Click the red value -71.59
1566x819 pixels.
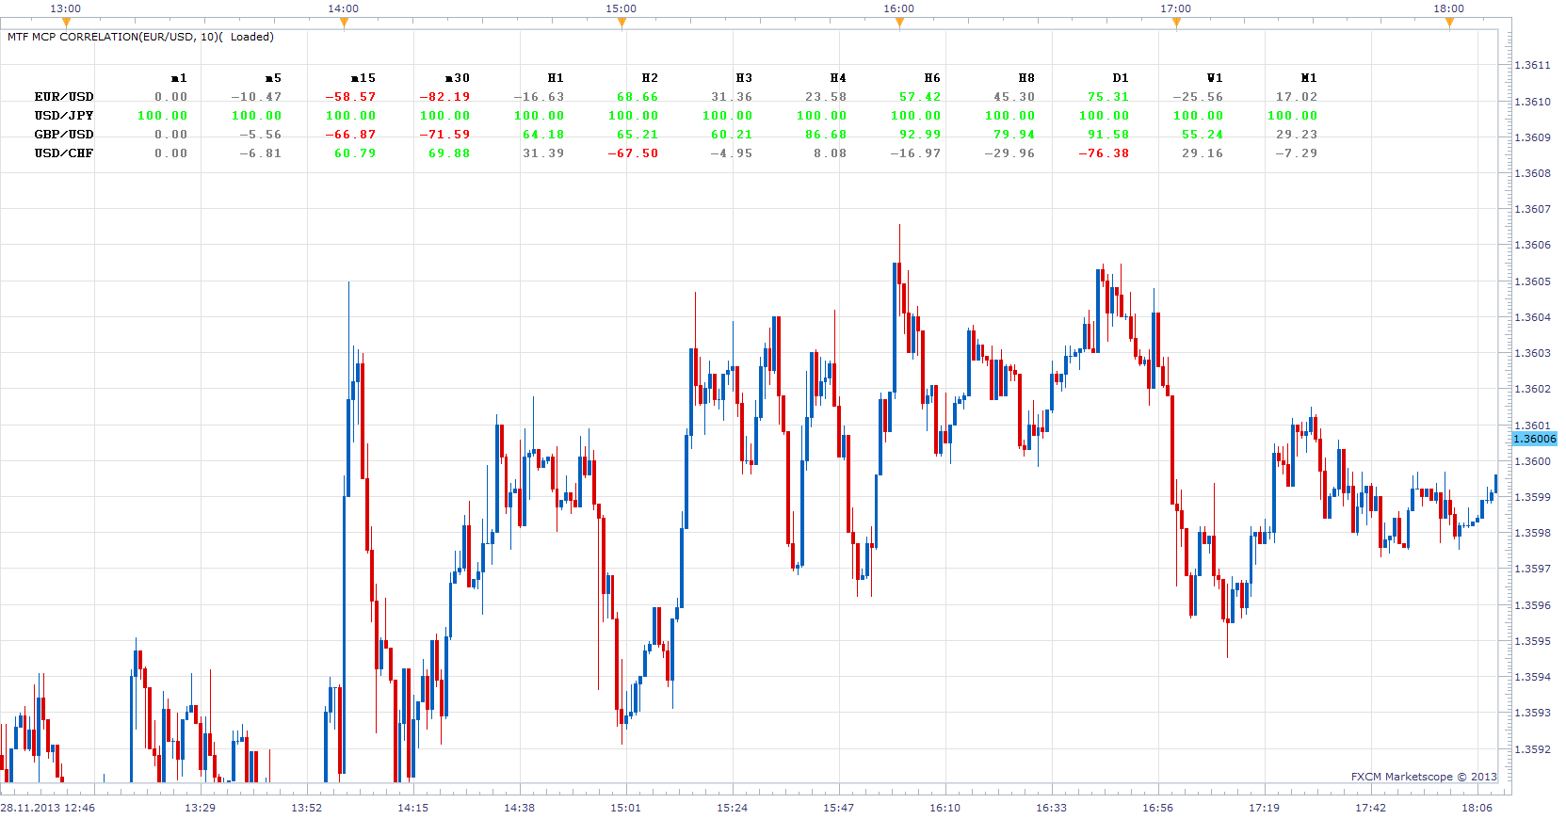[444, 135]
